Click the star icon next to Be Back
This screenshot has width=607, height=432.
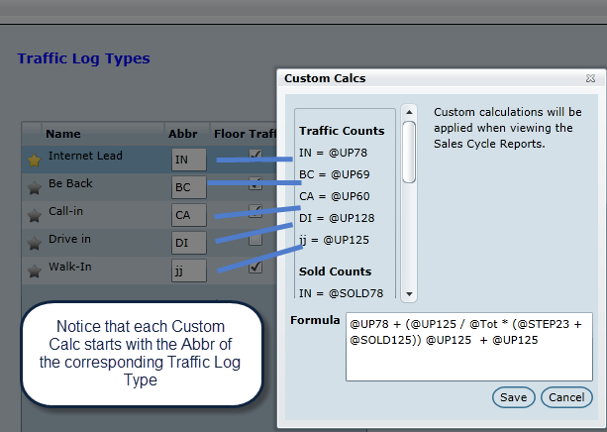point(34,187)
